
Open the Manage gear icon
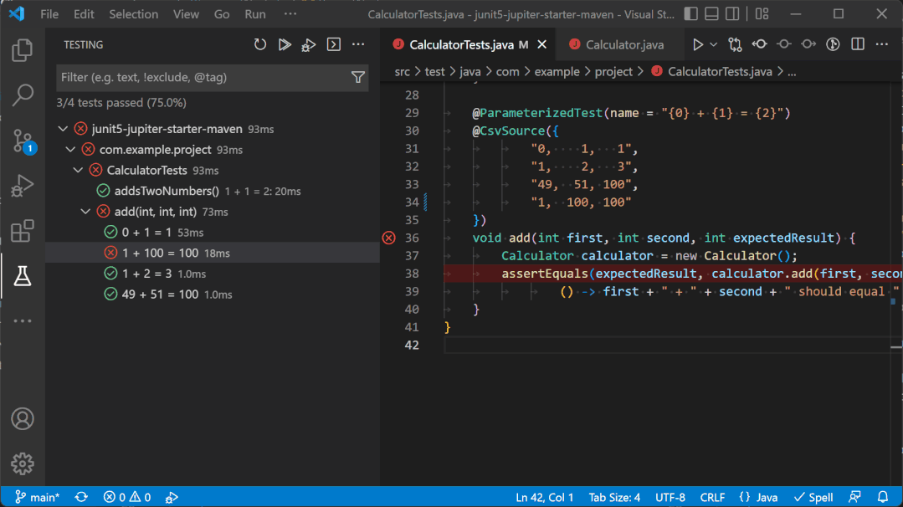point(23,463)
